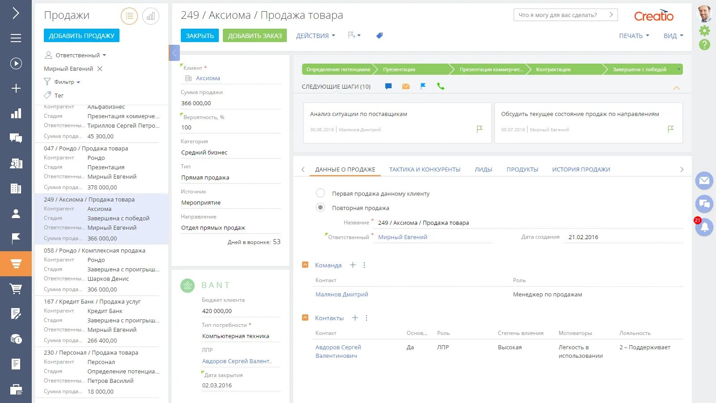
Task: Add a new member to Команда
Action: click(x=353, y=265)
